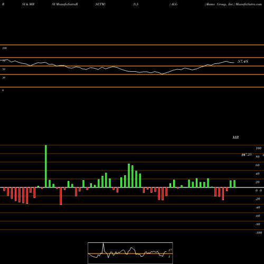Click the -80 label on MR axis
Image resolution: width=264 pixels, height=264 pixels.
coord(258,224)
